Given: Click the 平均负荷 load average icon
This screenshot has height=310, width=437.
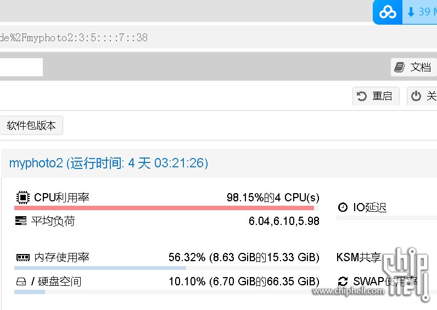Looking at the screenshot, I should 21,221.
